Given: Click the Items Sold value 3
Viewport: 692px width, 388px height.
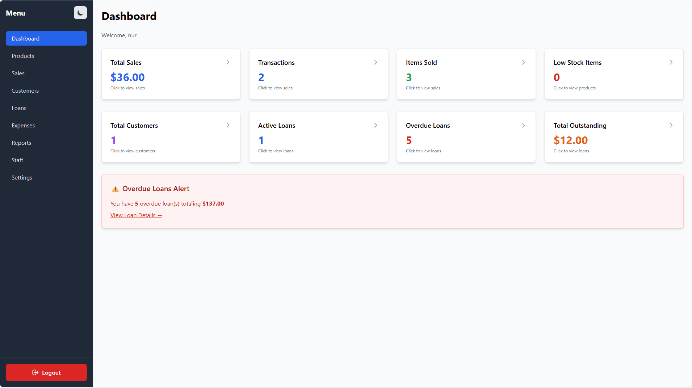Looking at the screenshot, I should click(x=409, y=77).
